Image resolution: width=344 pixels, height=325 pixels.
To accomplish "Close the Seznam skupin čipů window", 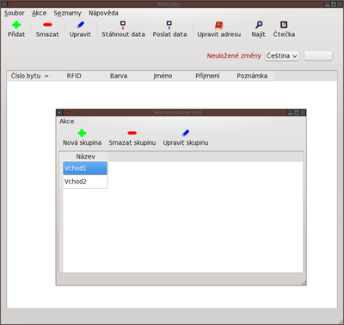I will pyautogui.click(x=303, y=112).
